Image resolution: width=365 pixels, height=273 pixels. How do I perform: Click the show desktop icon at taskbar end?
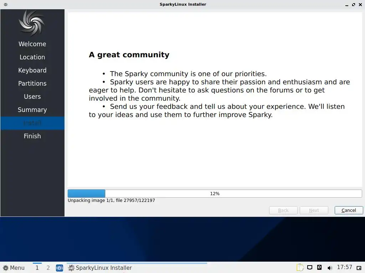[x=359, y=268]
